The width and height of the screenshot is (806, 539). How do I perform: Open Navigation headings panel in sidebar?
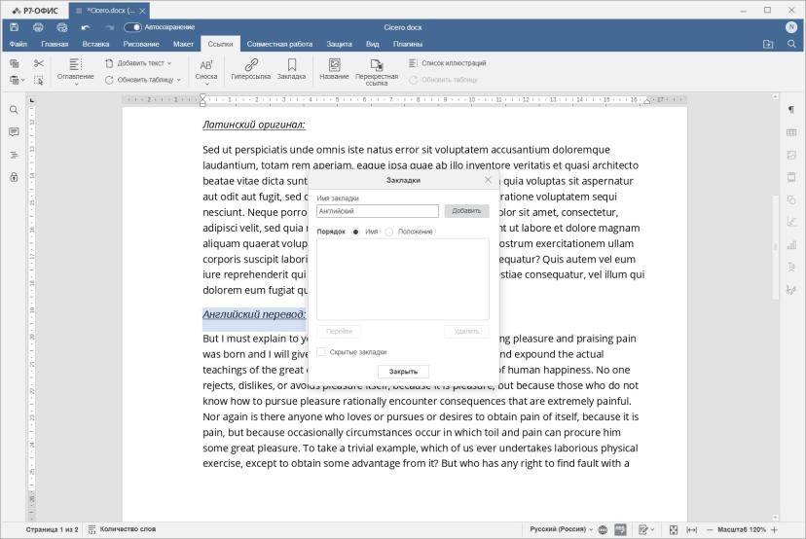point(14,155)
